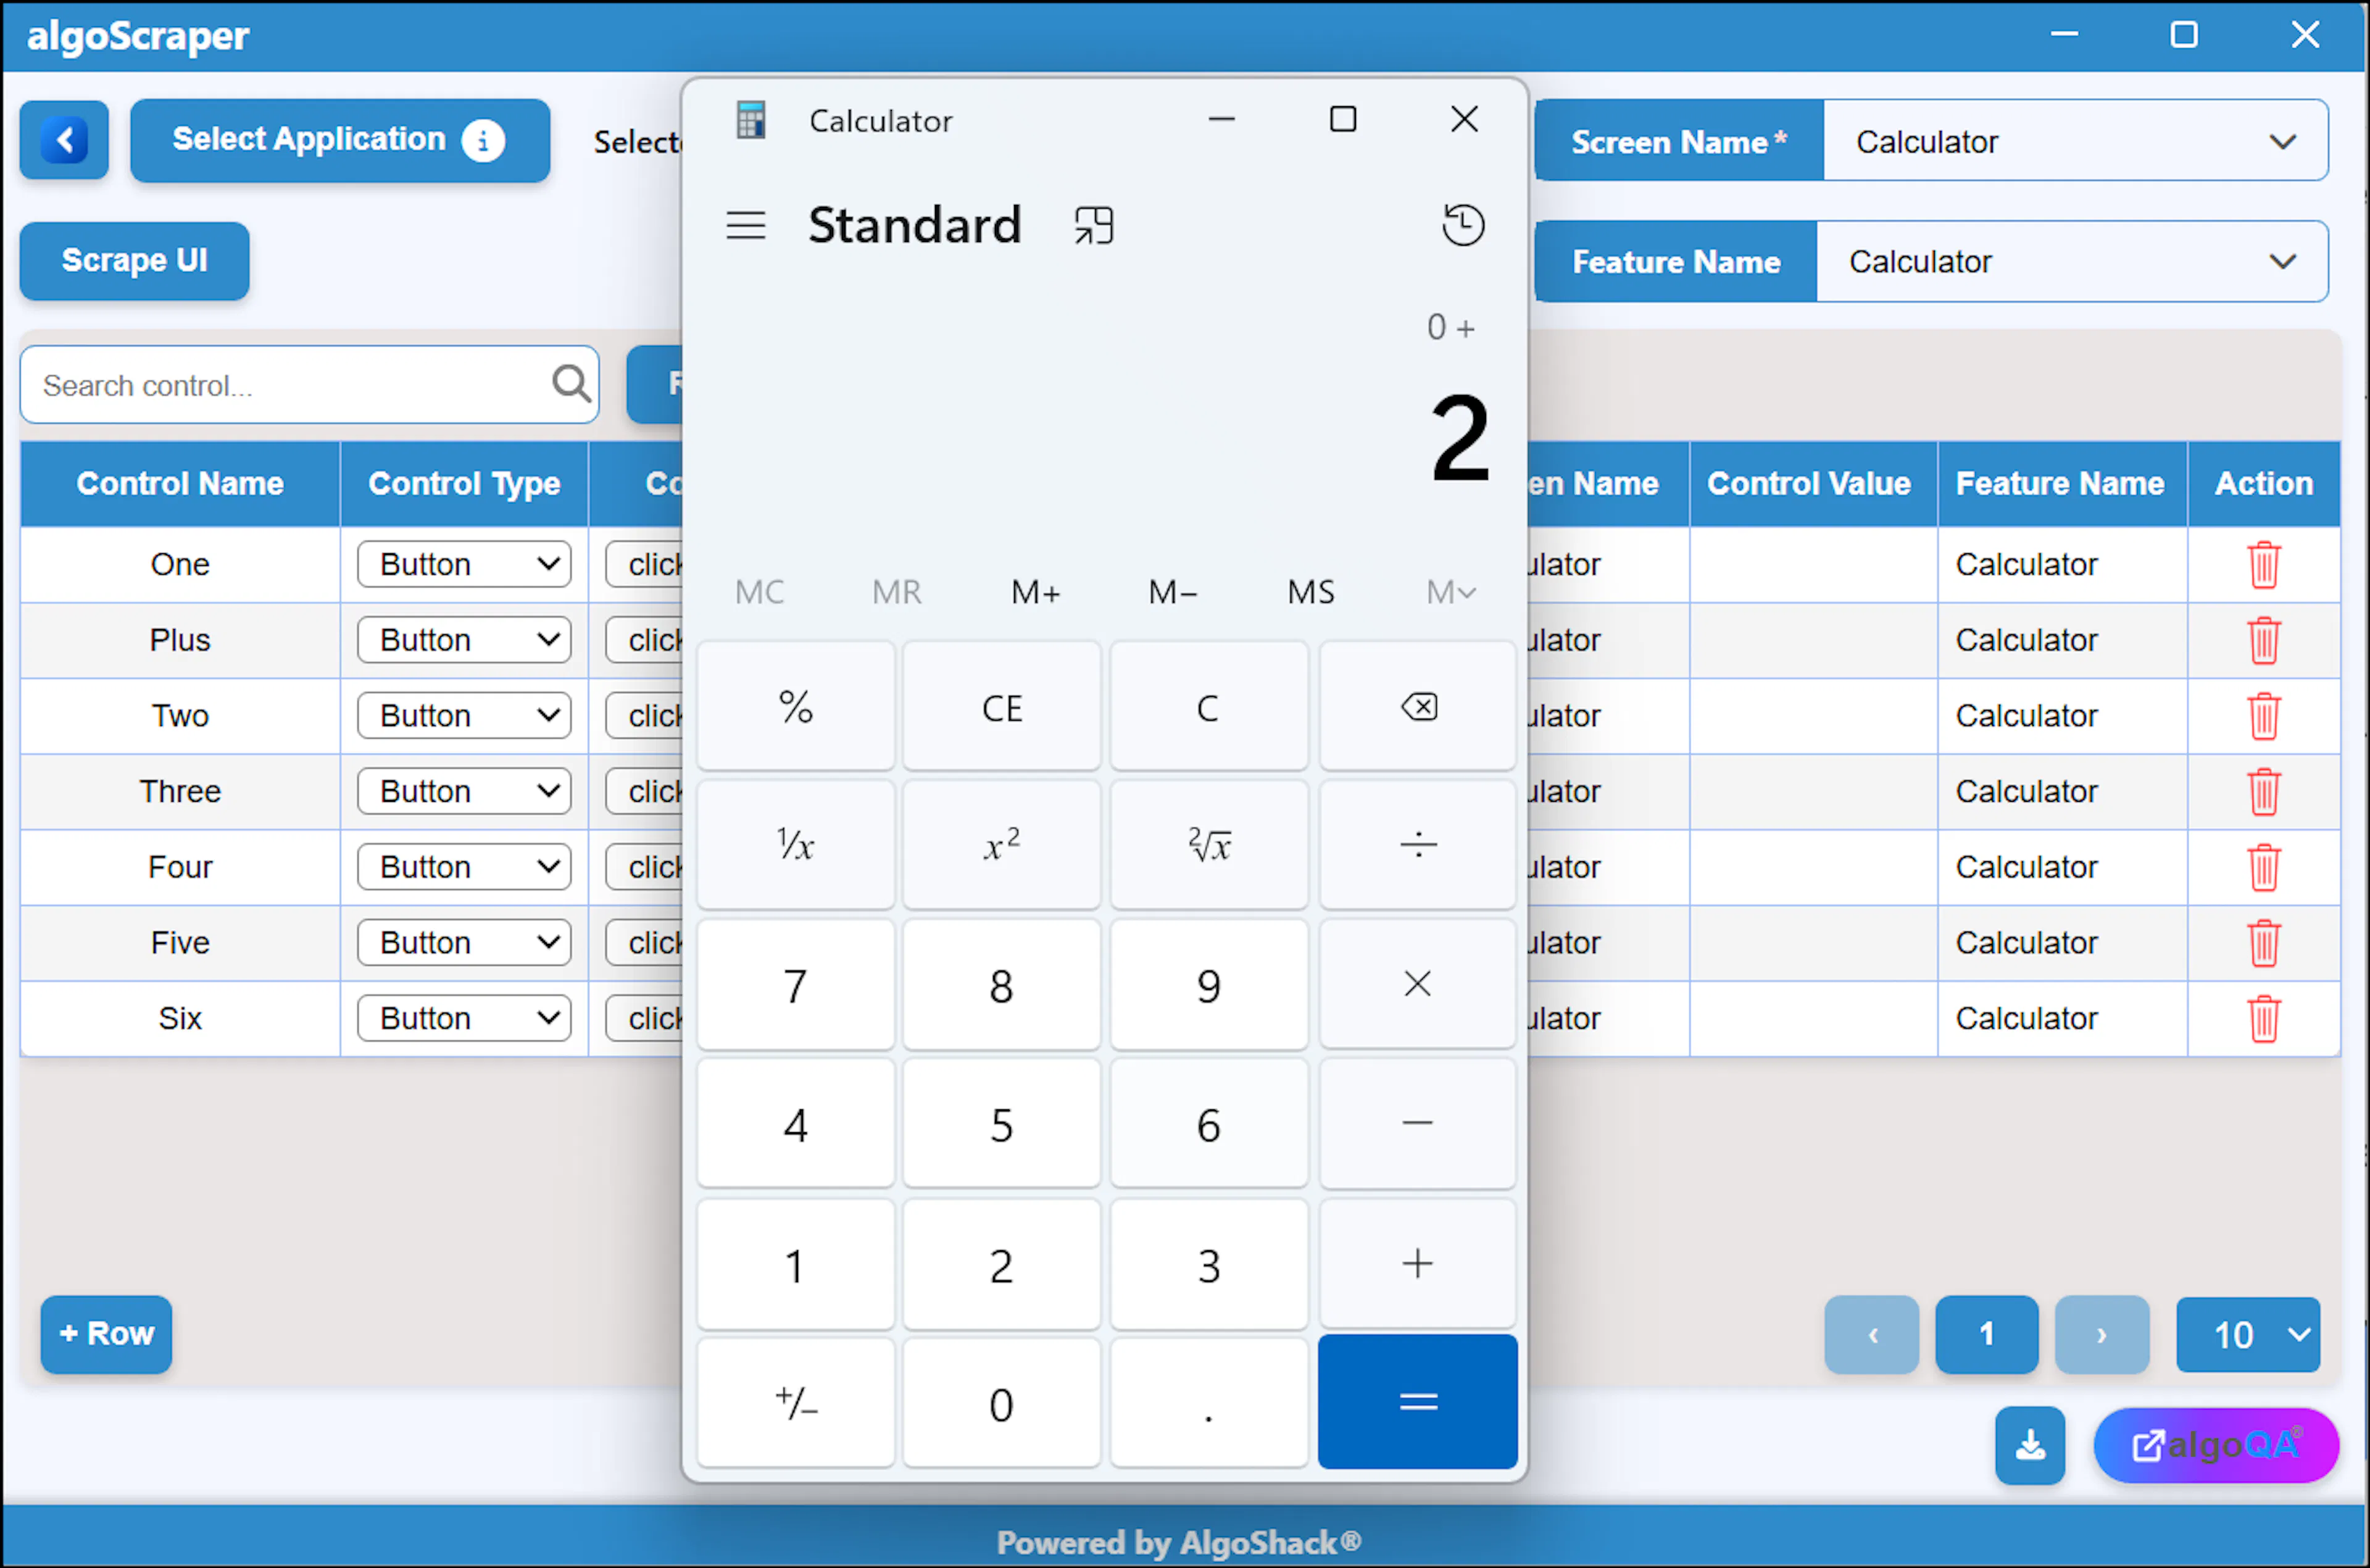Delete the Five control row
This screenshot has width=2370, height=1568.
(2263, 943)
